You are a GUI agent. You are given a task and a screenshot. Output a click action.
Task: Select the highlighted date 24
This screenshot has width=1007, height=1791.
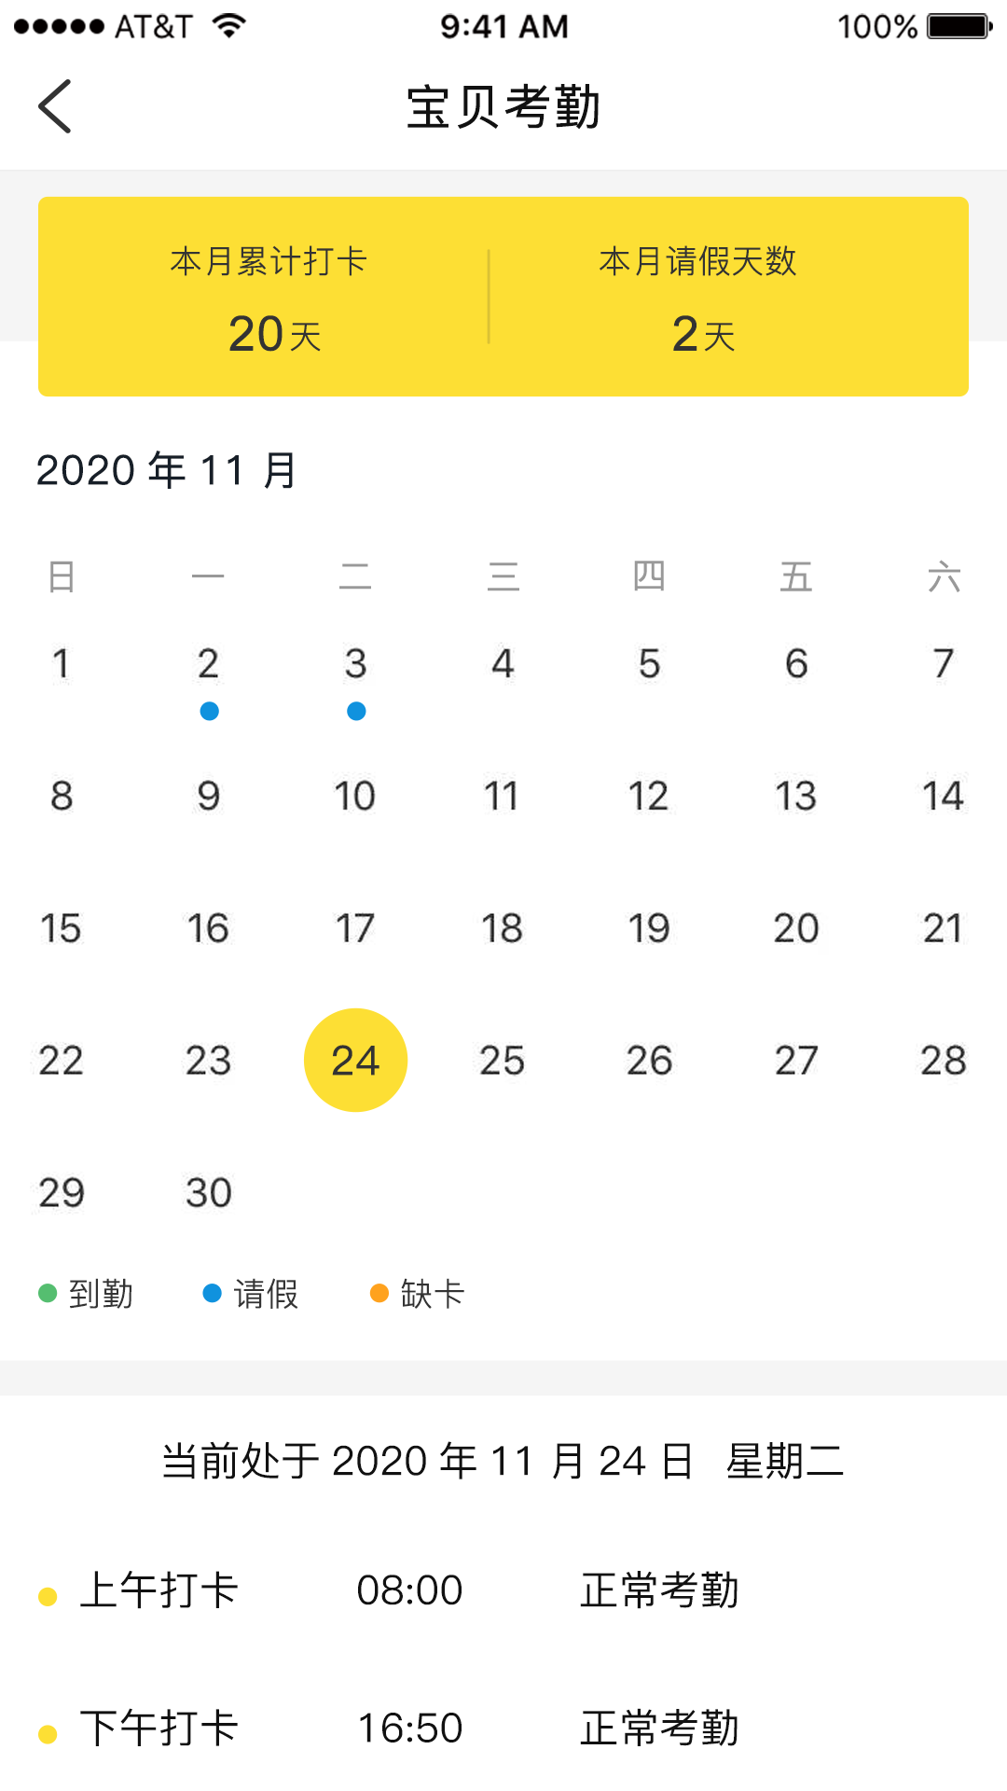(x=355, y=1059)
